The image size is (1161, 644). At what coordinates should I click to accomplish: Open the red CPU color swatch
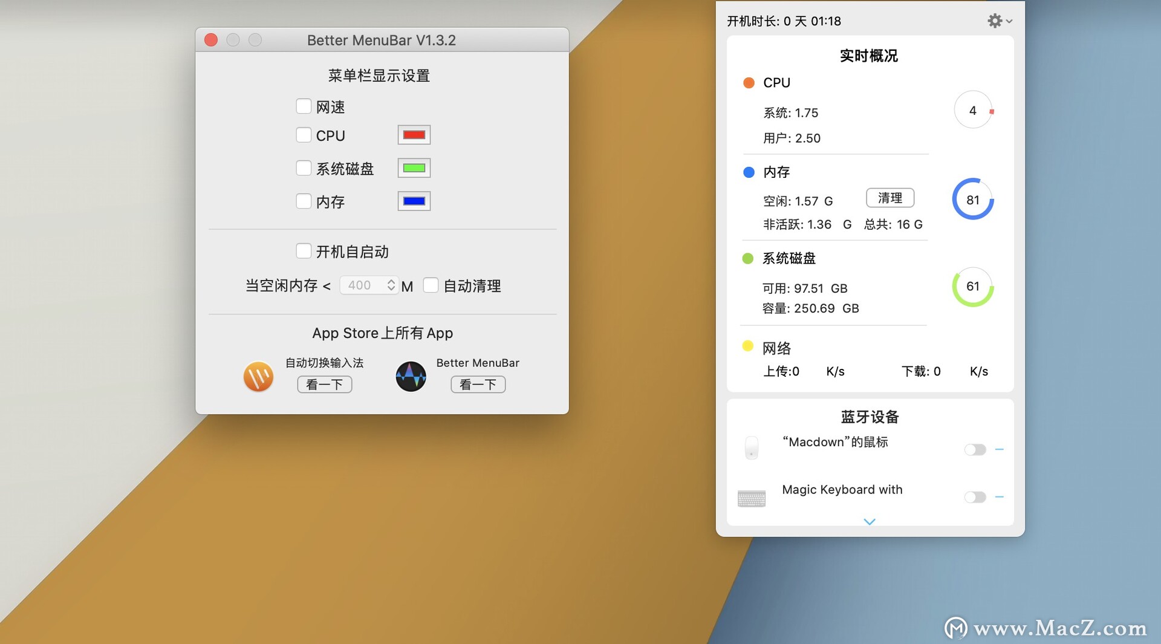(x=414, y=135)
